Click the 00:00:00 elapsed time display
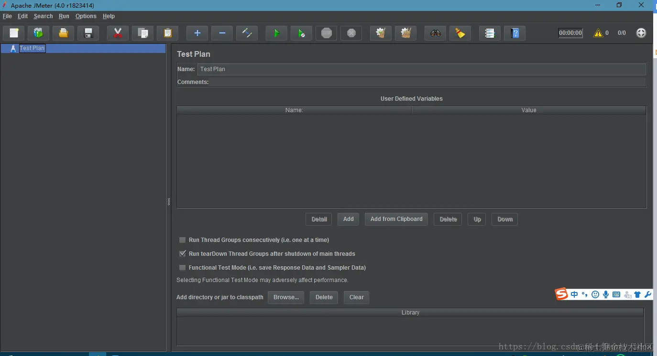 (x=570, y=33)
